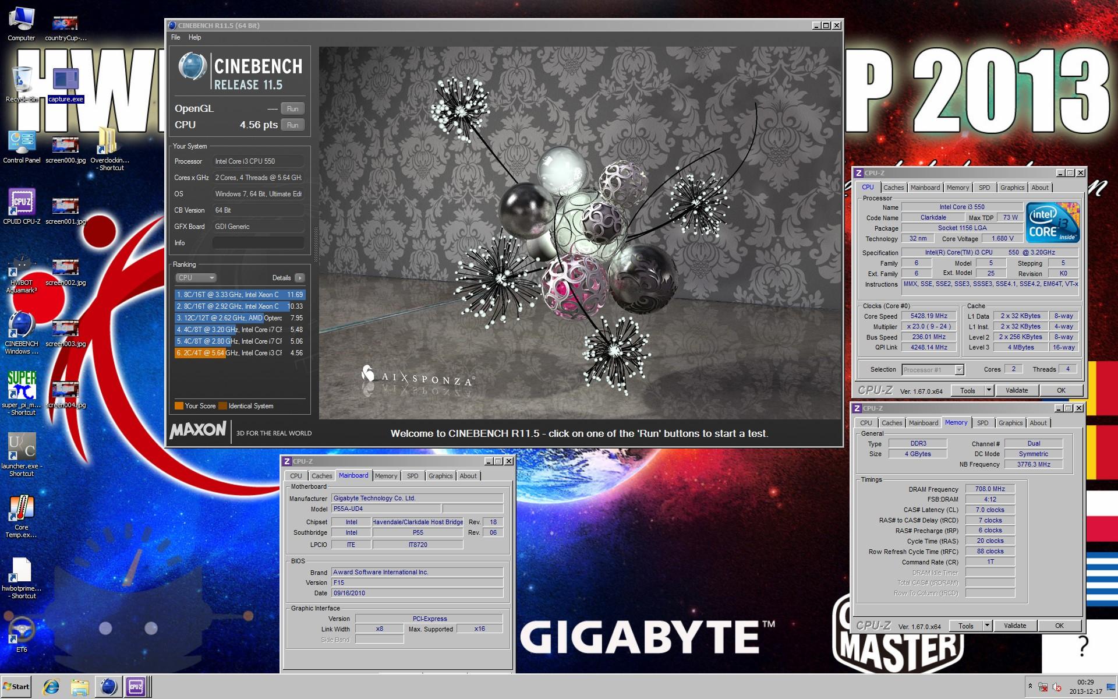Viewport: 1118px width, 699px height.
Task: Launch the ET6 desktop shortcut
Action: (x=22, y=635)
